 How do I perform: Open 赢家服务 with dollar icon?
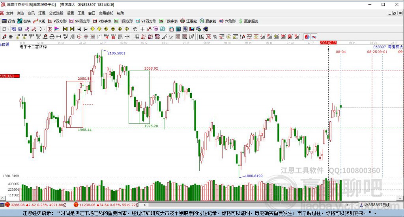coord(249,21)
